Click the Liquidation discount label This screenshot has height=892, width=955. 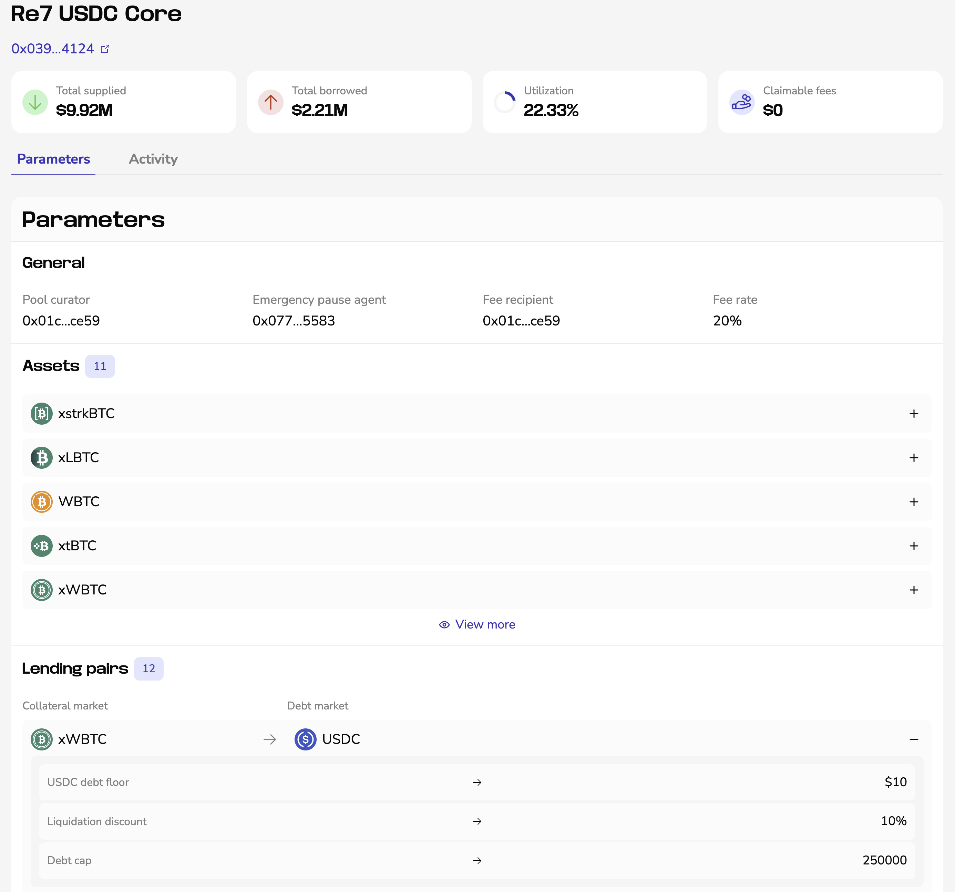point(96,821)
